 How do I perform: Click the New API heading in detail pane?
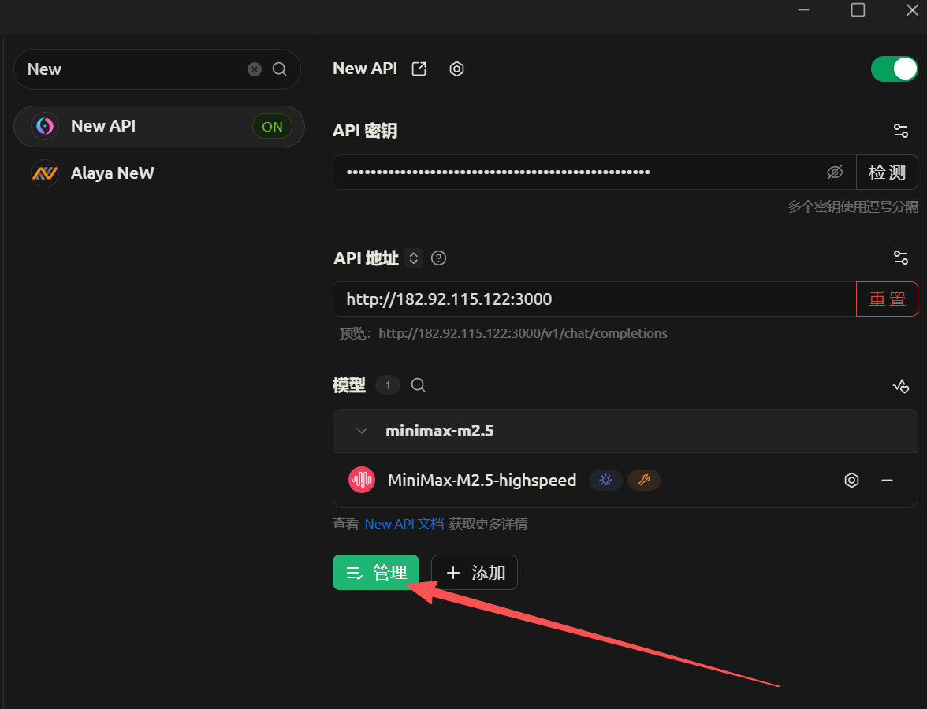pyautogui.click(x=365, y=69)
